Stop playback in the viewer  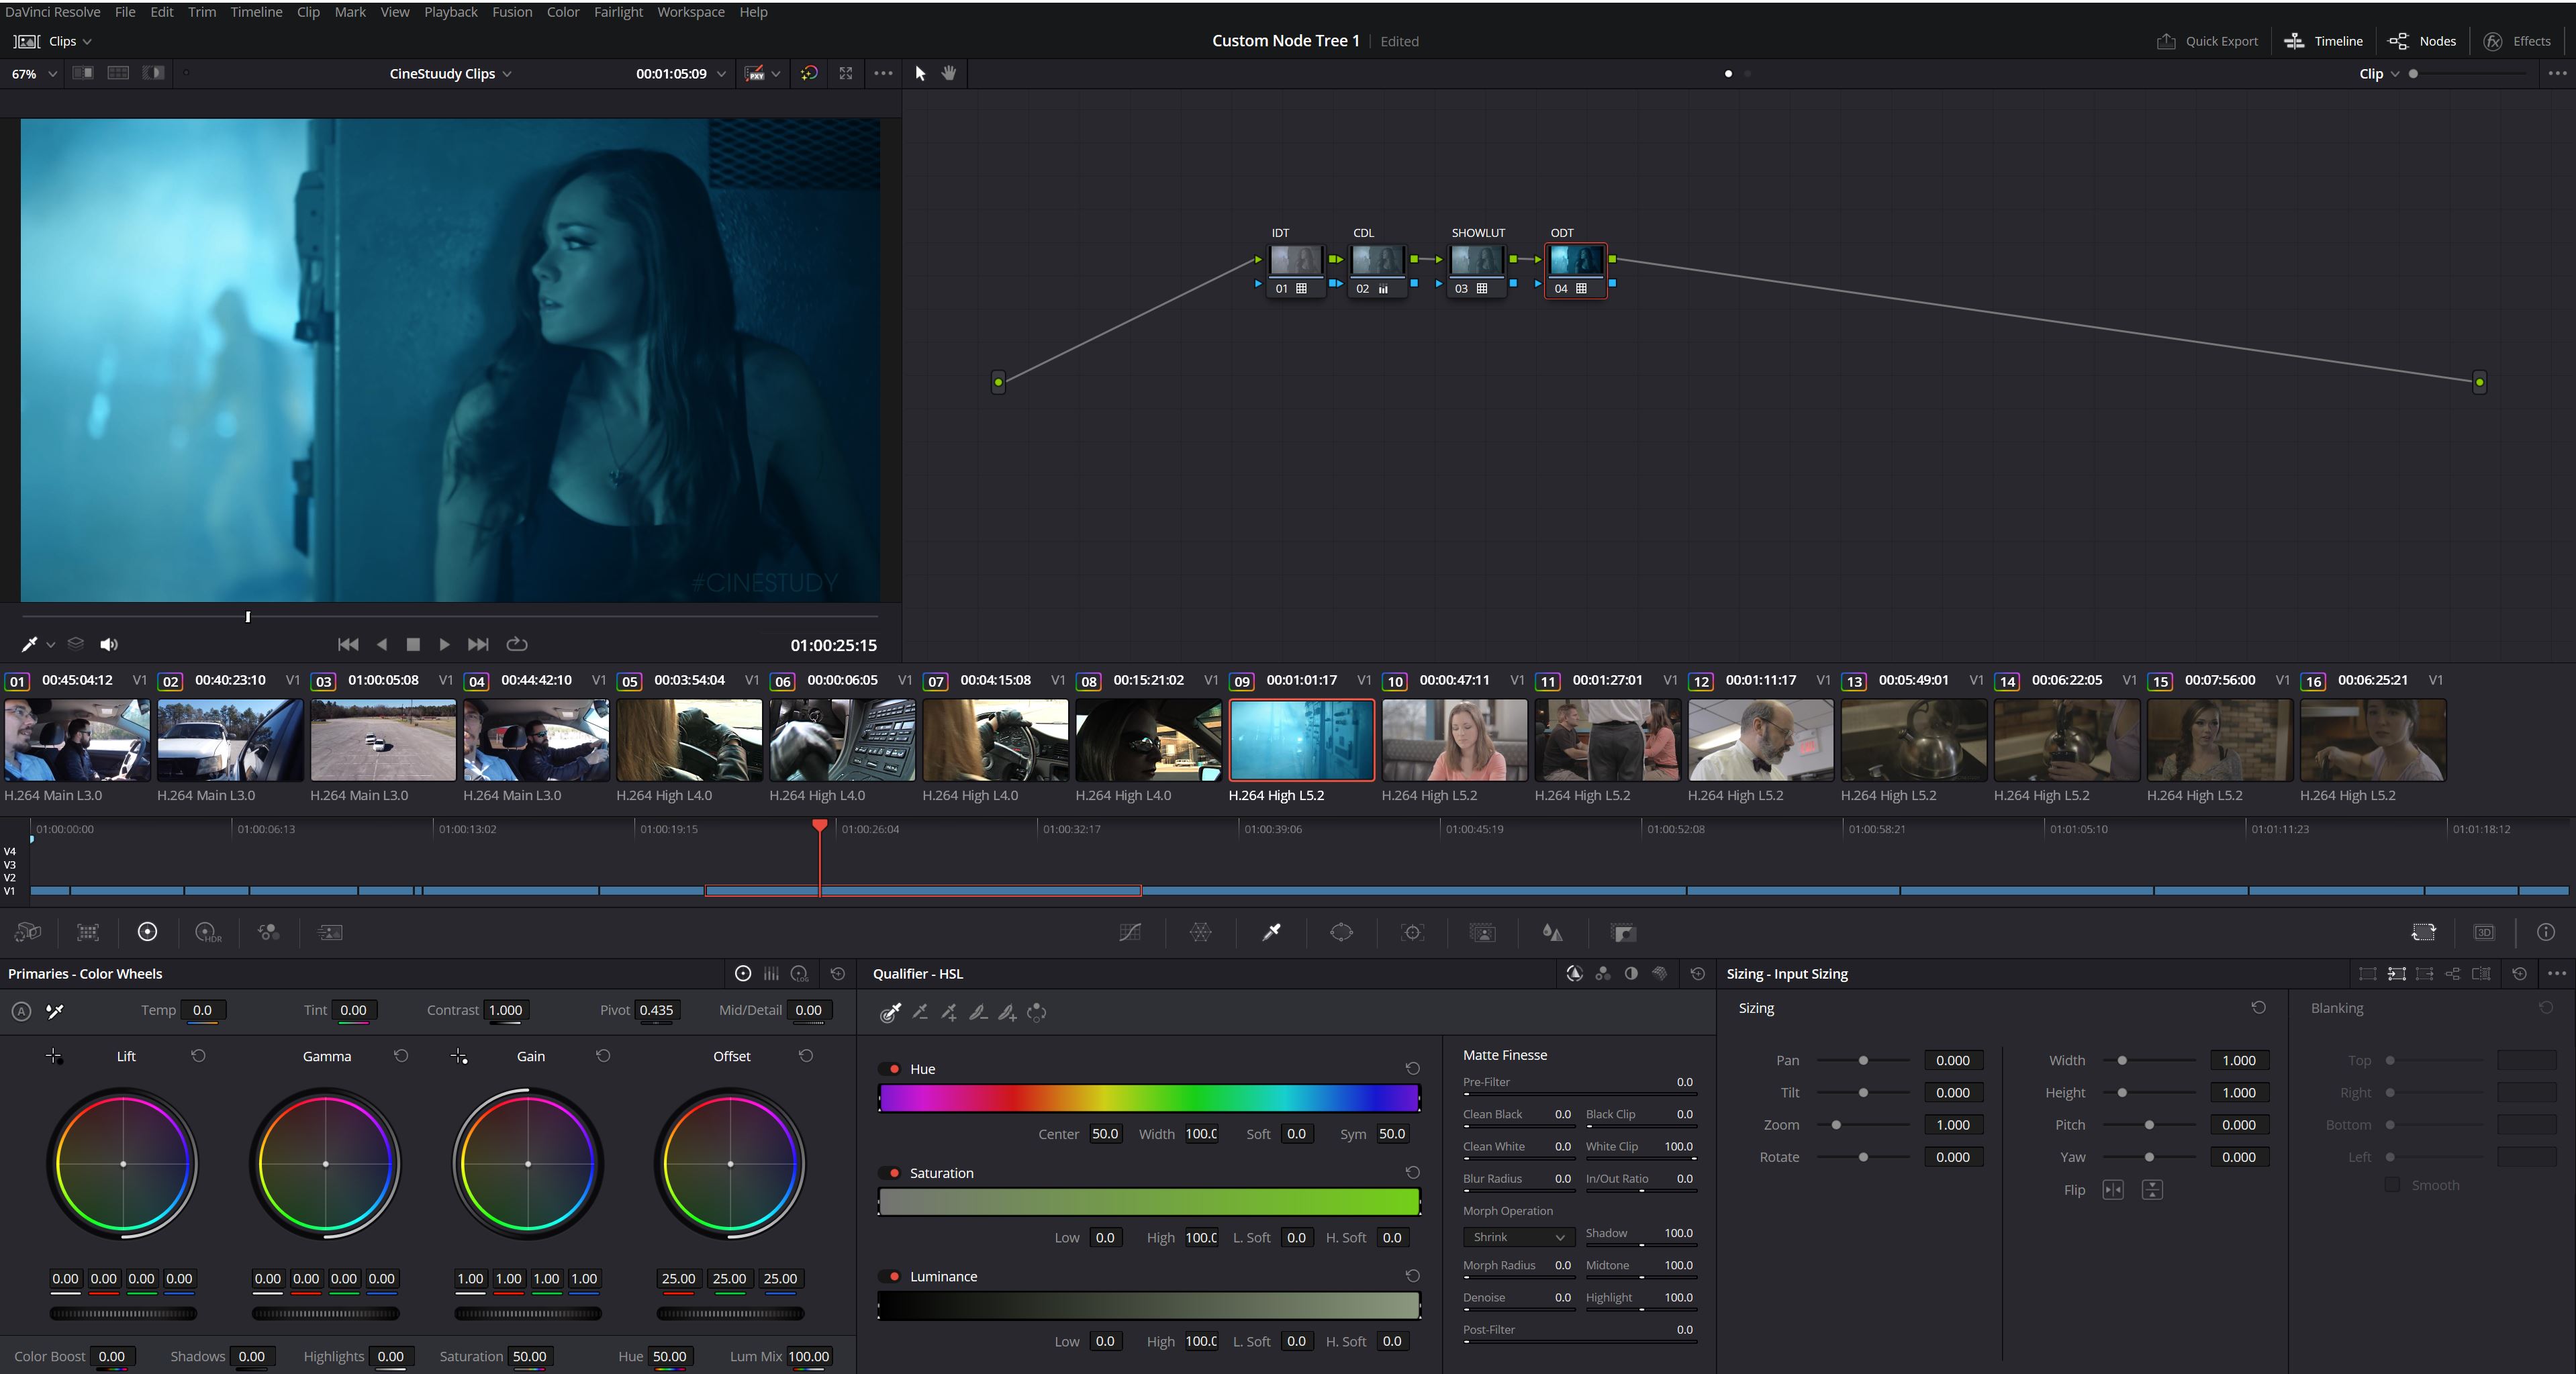(413, 644)
